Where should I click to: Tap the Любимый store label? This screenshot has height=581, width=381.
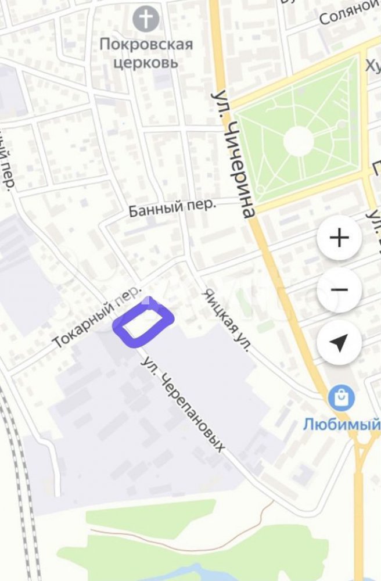click(342, 424)
